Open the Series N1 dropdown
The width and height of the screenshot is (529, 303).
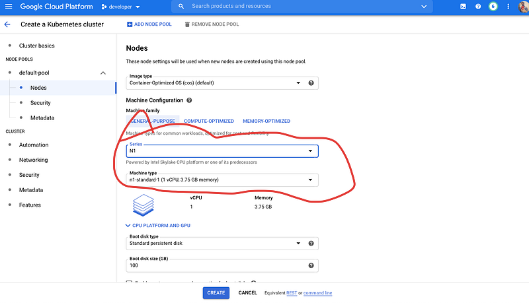222,151
